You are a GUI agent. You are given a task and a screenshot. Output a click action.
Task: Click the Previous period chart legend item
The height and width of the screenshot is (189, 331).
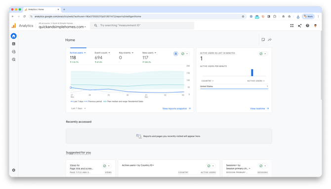[93, 101]
